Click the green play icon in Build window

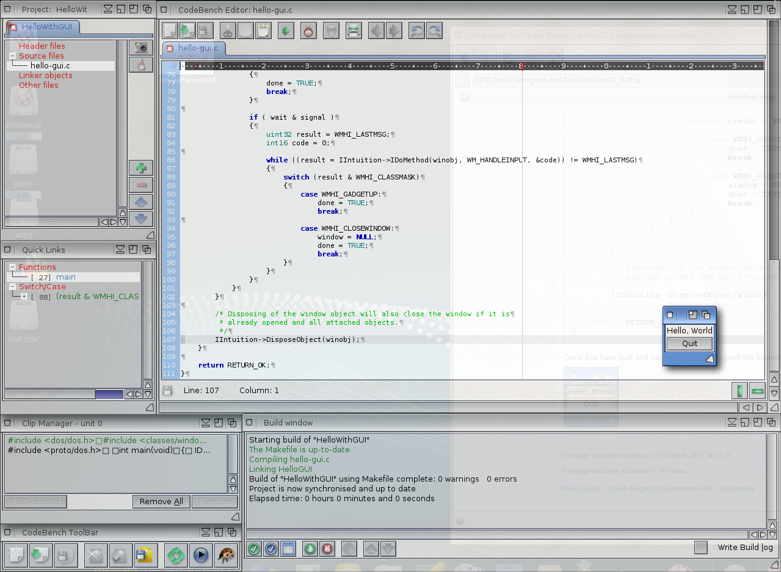[x=310, y=549]
